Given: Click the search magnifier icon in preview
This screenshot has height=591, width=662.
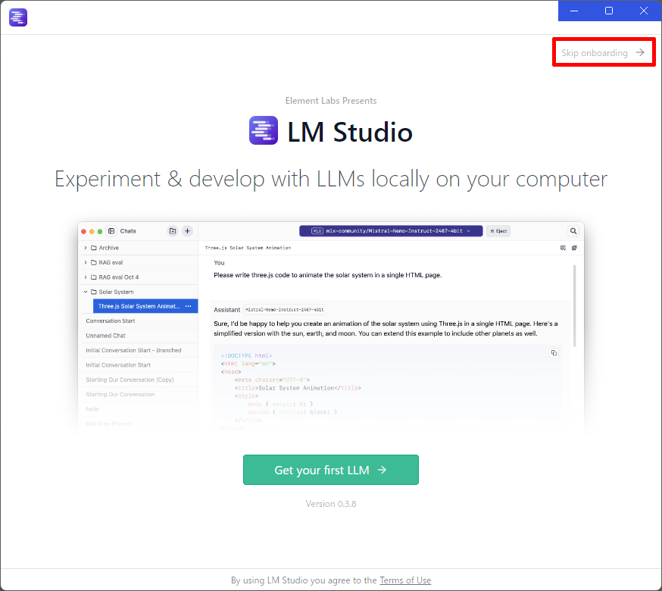Looking at the screenshot, I should 573,231.
